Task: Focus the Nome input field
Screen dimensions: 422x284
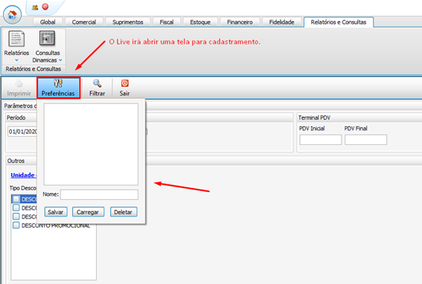Action: pos(99,195)
